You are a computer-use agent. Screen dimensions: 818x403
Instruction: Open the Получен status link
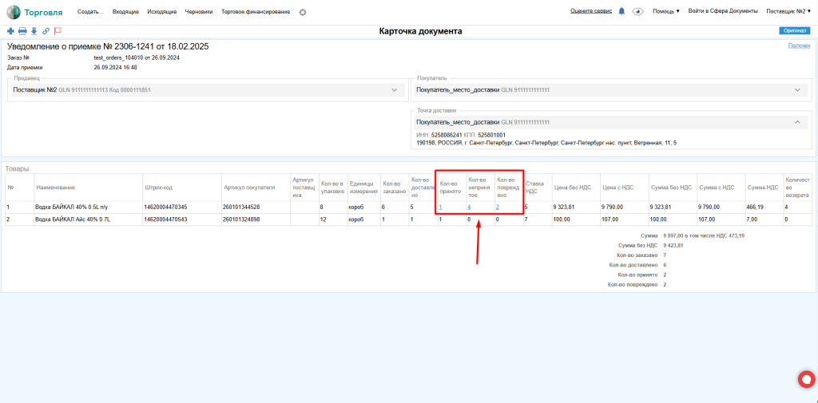pyautogui.click(x=799, y=46)
